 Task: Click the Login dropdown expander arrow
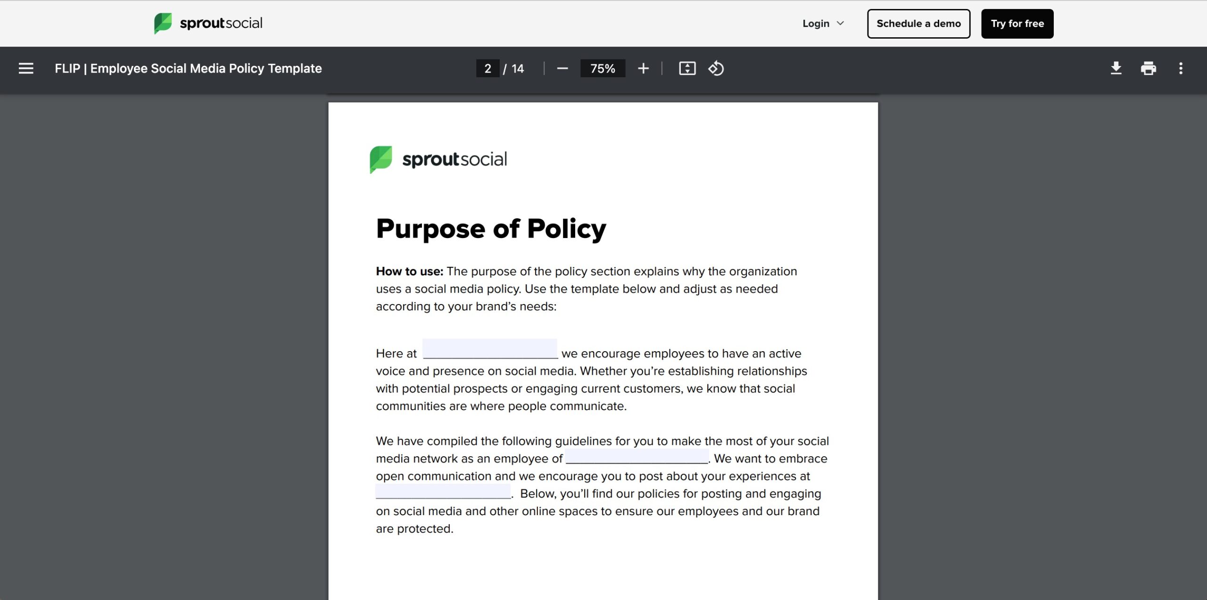[841, 22]
